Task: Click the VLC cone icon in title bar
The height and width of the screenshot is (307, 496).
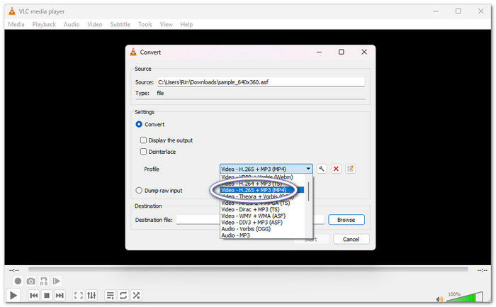Action: click(x=12, y=11)
